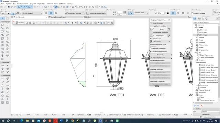The image size is (220, 123).
Task: Click the camera icon in the floating toolbar
Action: [96, 23]
